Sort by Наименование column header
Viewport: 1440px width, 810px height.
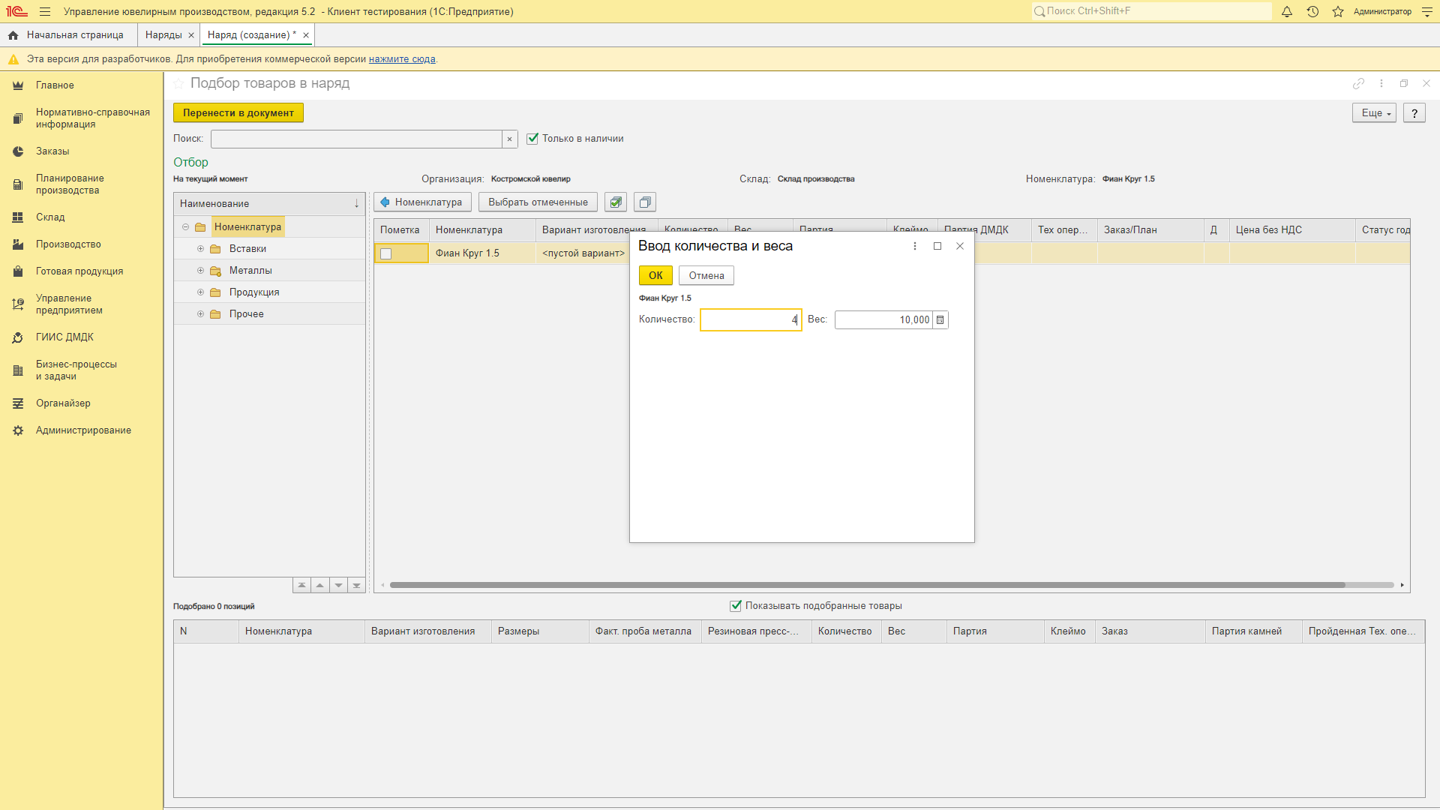click(x=270, y=203)
